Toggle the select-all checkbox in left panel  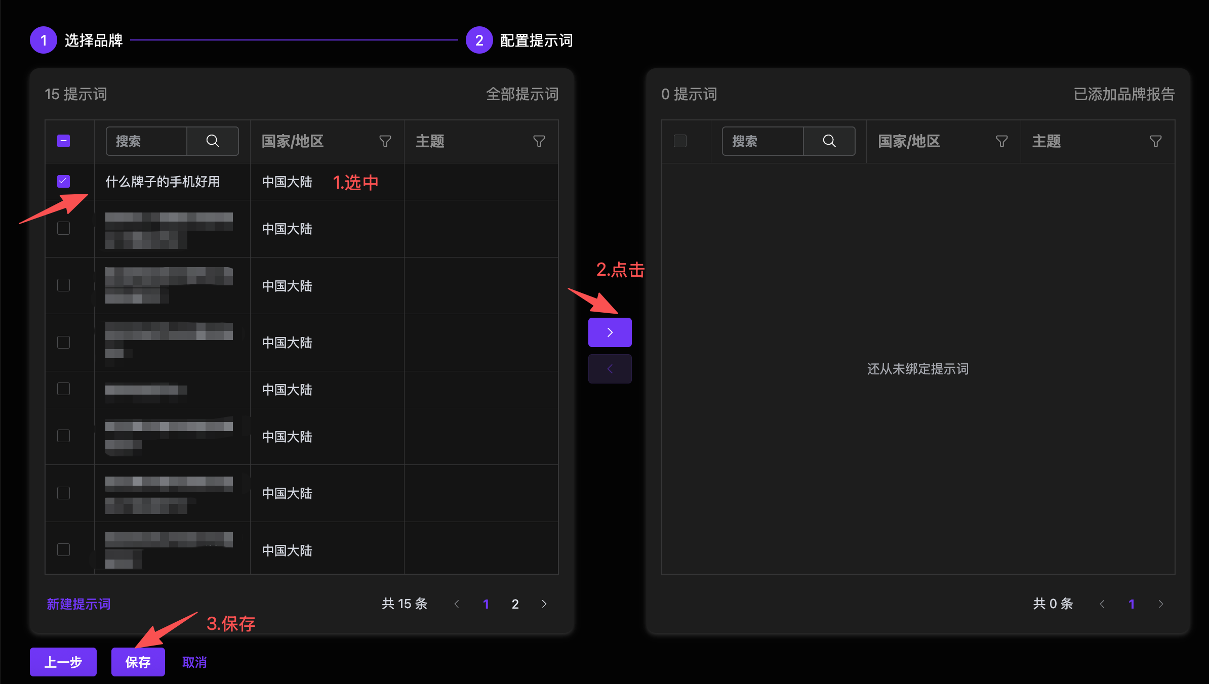tap(63, 141)
